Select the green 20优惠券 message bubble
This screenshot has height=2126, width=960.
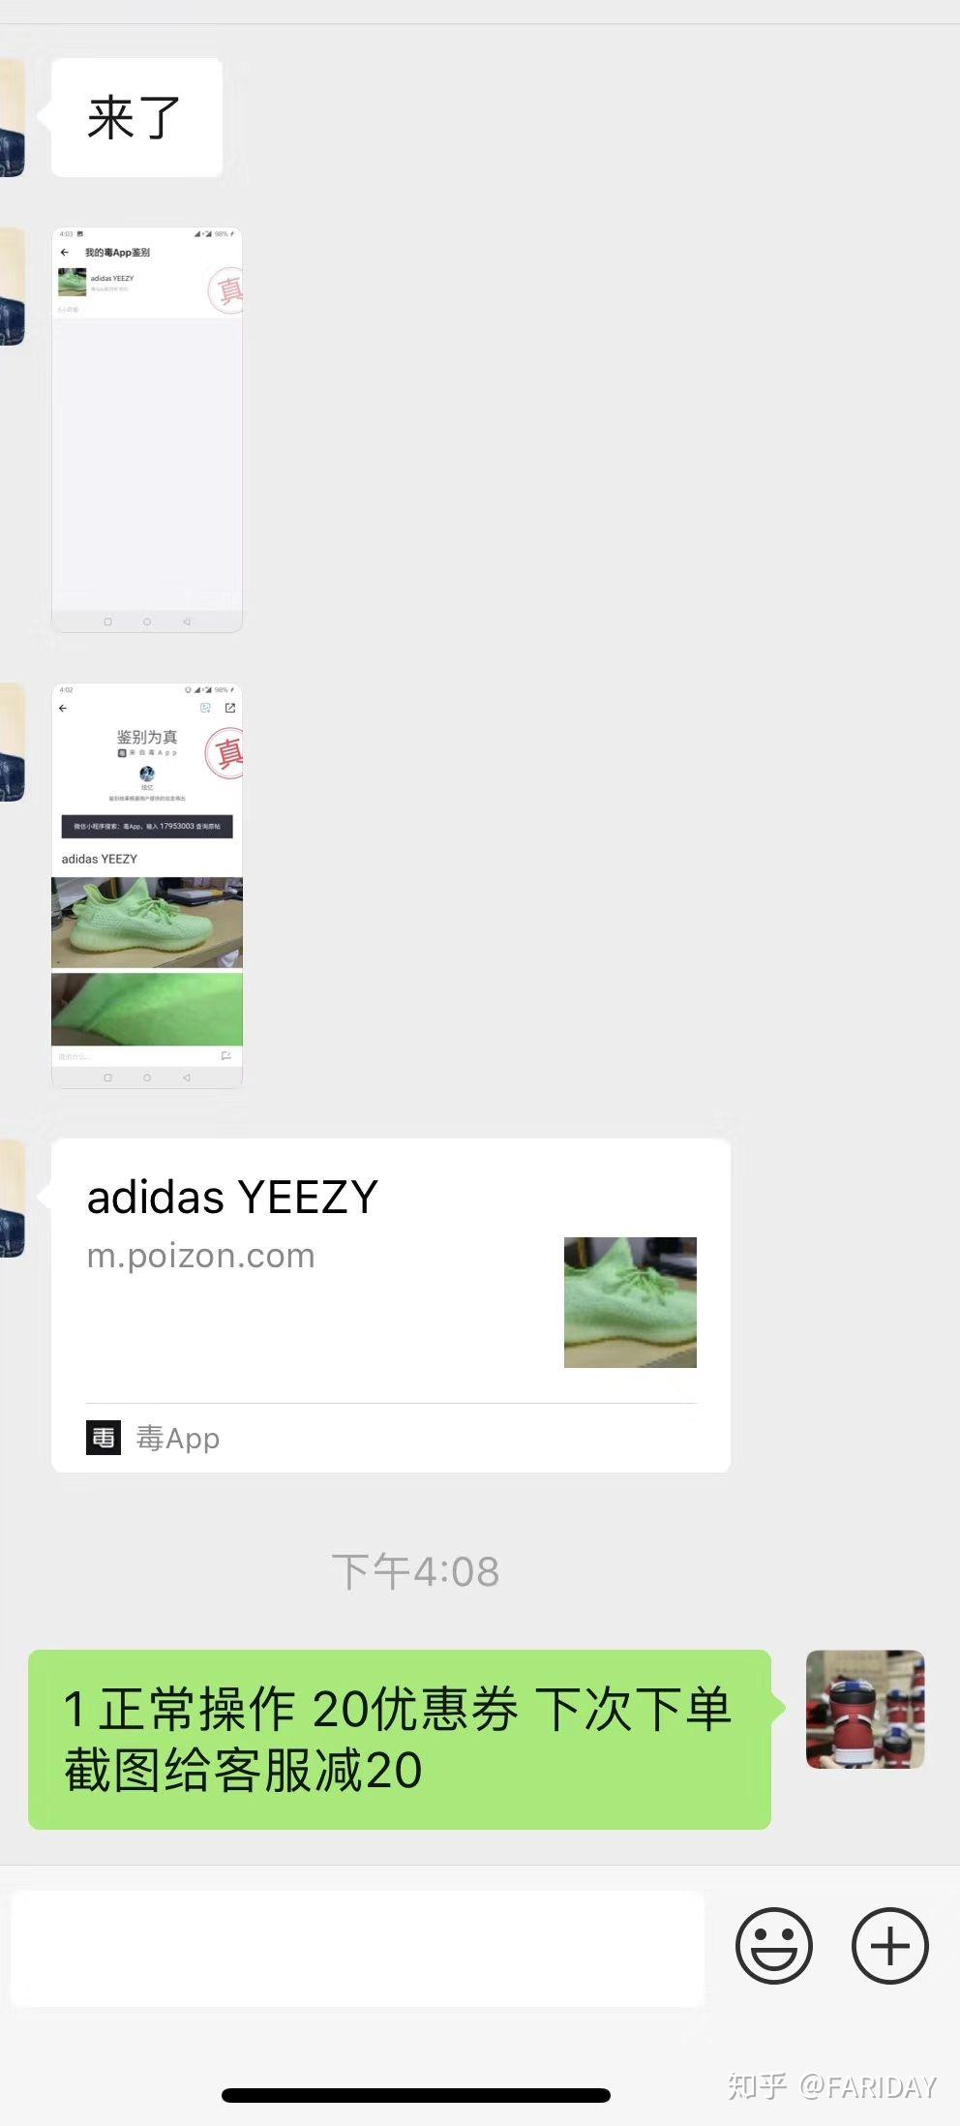(x=400, y=1739)
